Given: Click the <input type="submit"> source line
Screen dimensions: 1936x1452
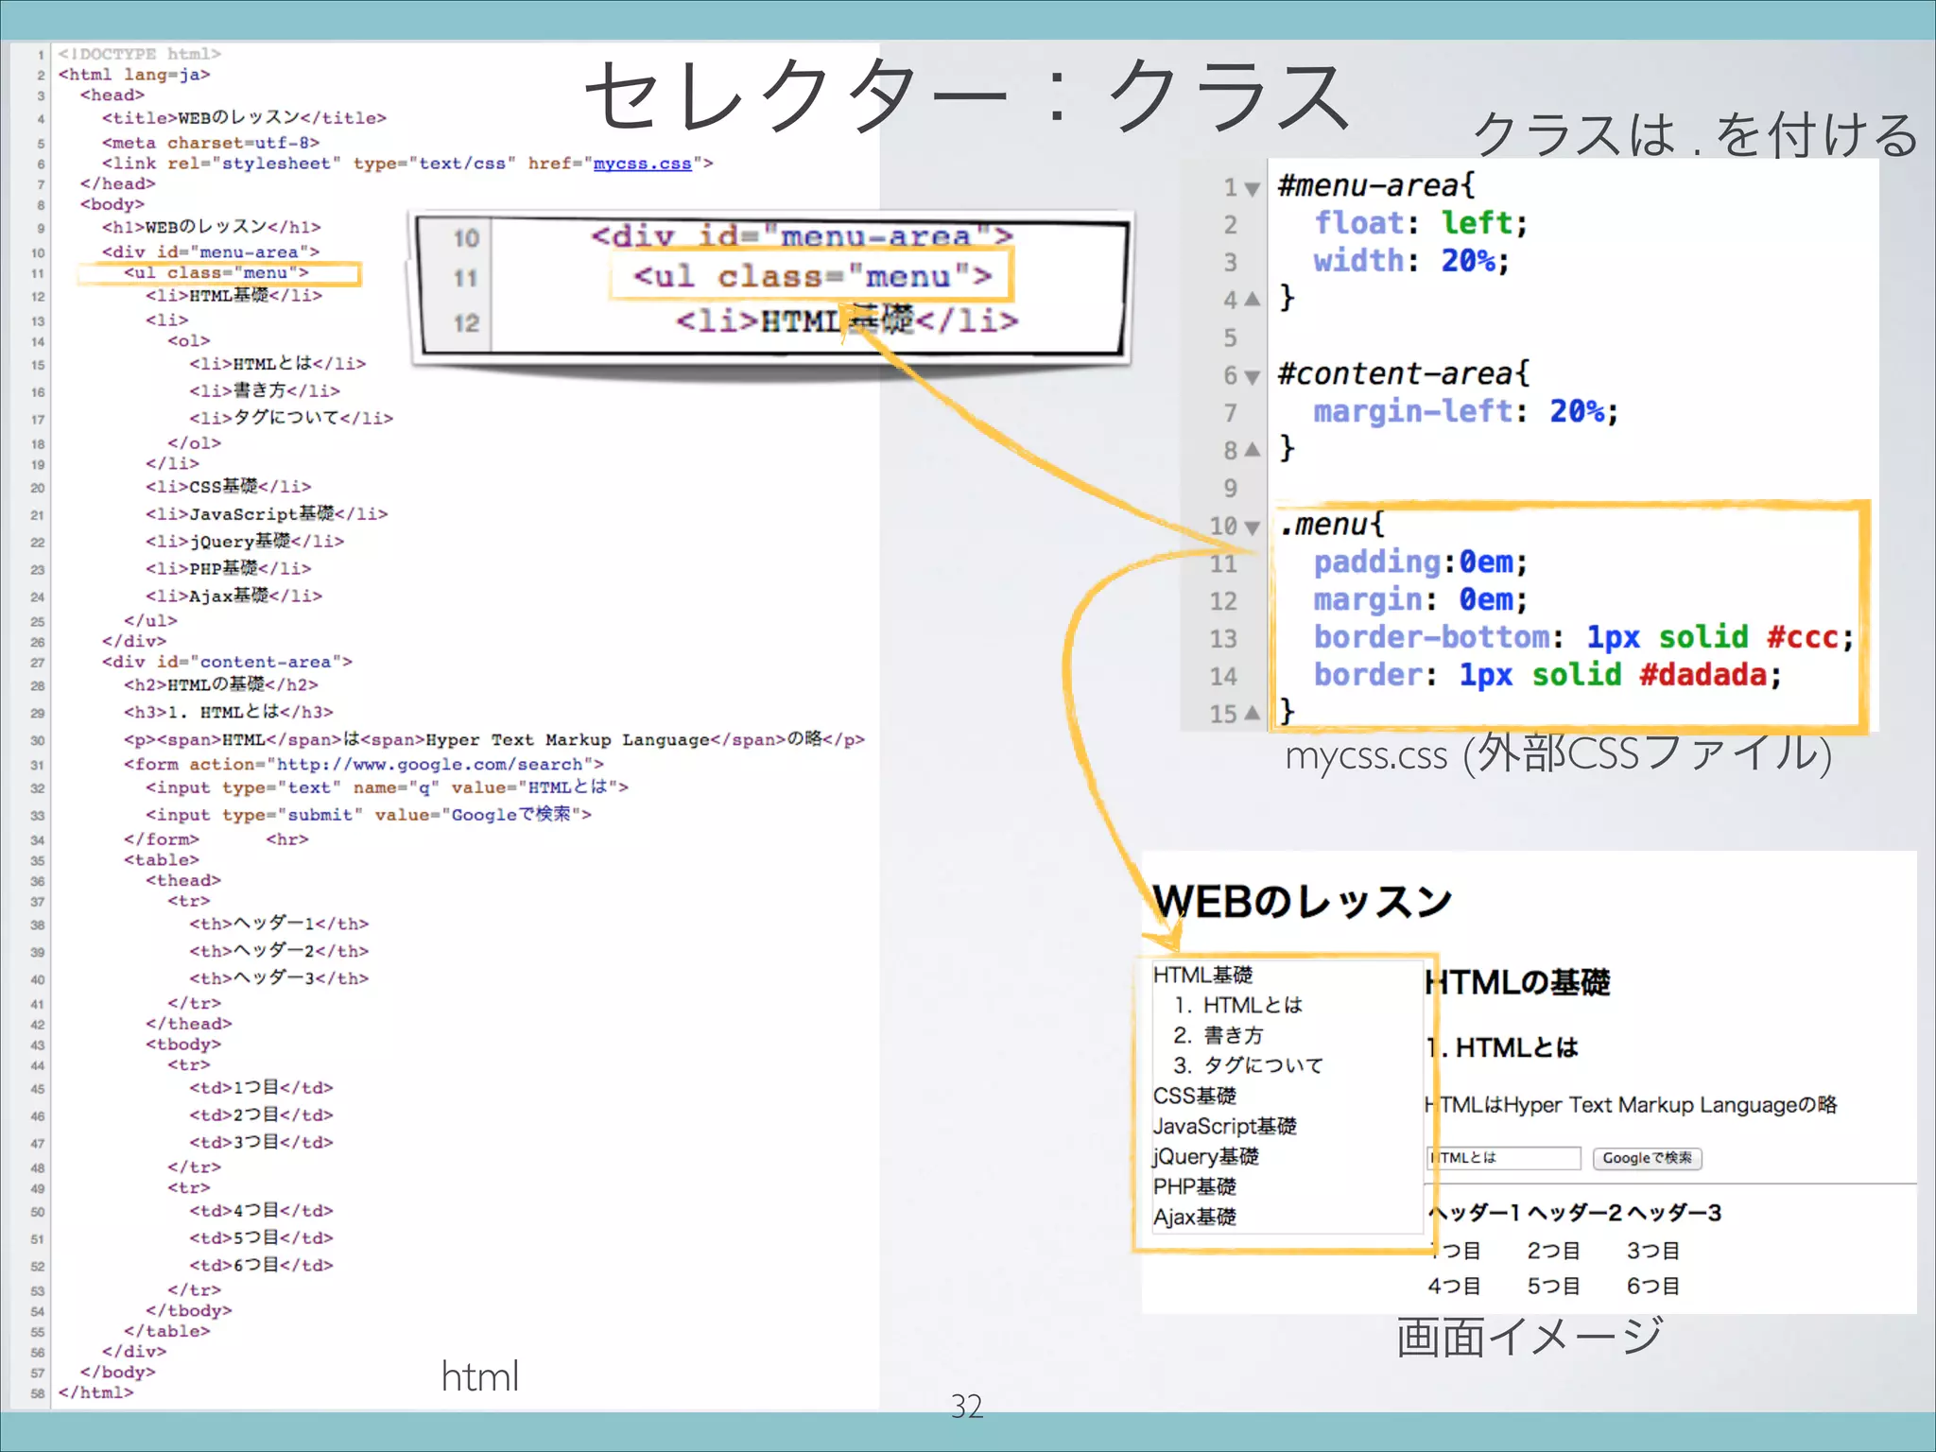Looking at the screenshot, I should click(x=369, y=814).
